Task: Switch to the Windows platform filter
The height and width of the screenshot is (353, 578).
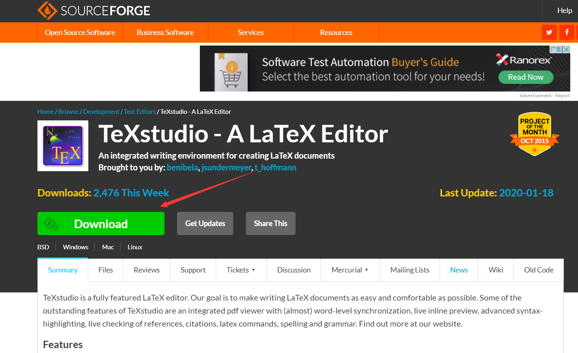Action: click(x=75, y=247)
